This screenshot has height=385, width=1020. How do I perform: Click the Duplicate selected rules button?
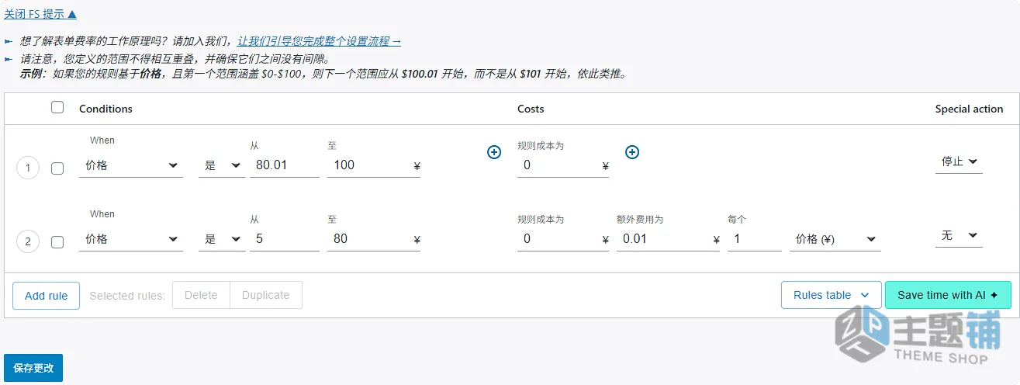coord(266,295)
